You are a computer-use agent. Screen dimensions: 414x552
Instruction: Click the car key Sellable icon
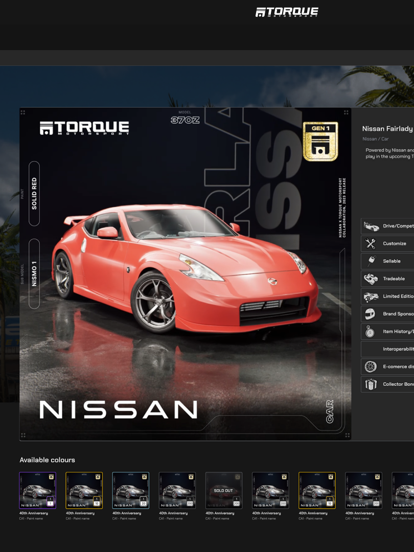[x=372, y=261]
